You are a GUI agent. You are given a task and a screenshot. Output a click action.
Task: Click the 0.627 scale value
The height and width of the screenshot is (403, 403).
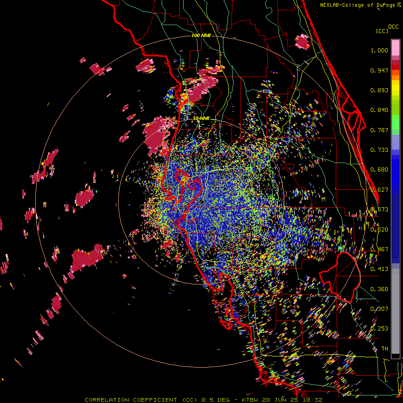tap(379, 190)
